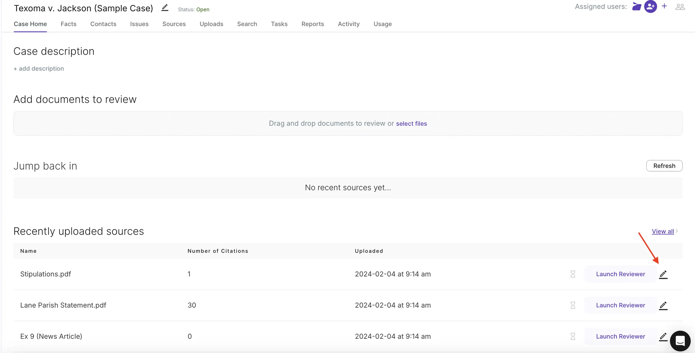The image size is (695, 353).
Task: Click the document drag and drop area
Action: click(348, 124)
